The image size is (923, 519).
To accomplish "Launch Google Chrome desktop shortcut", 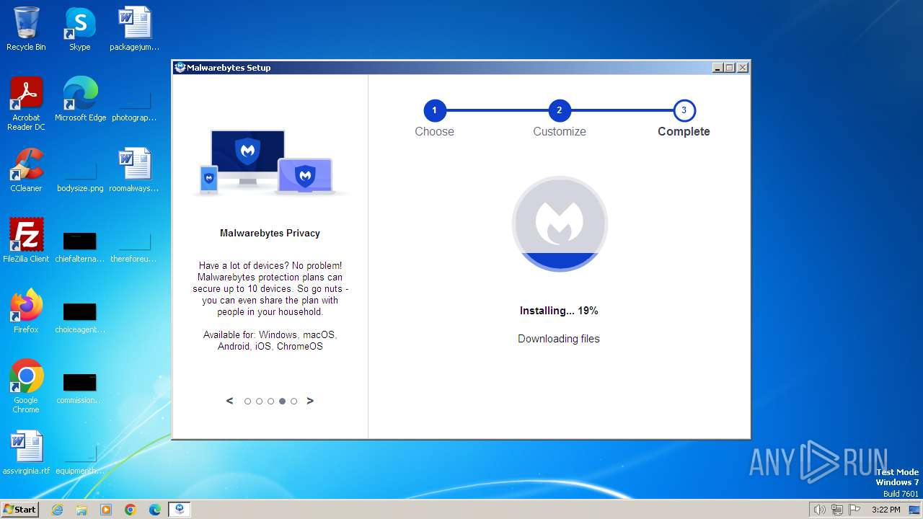I will [26, 386].
